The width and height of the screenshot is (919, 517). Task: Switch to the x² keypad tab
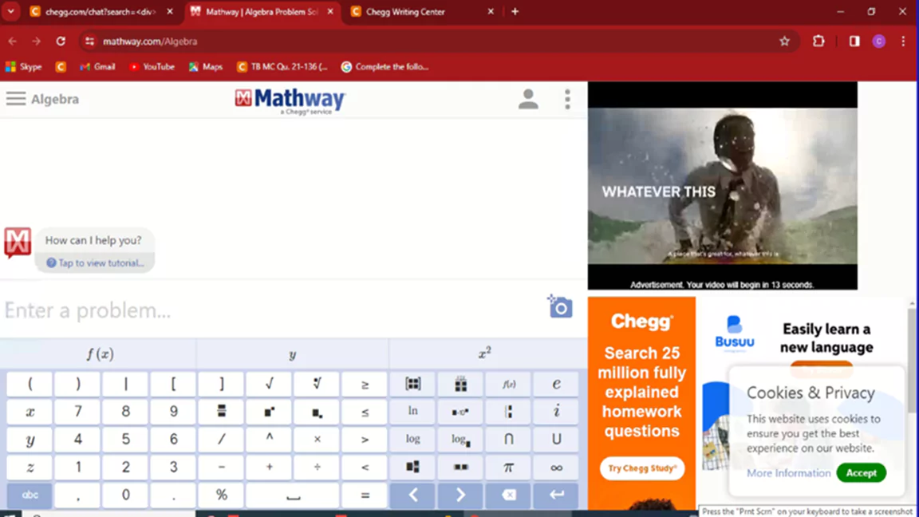point(484,353)
